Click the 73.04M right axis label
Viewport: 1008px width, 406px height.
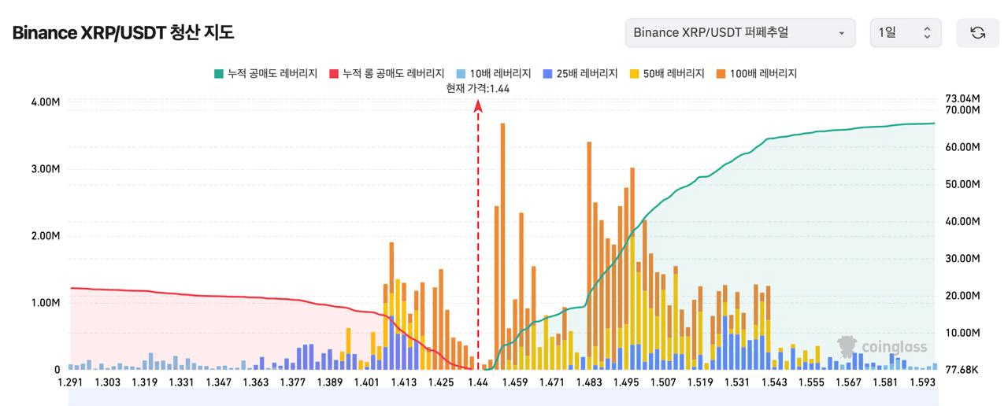pos(962,98)
